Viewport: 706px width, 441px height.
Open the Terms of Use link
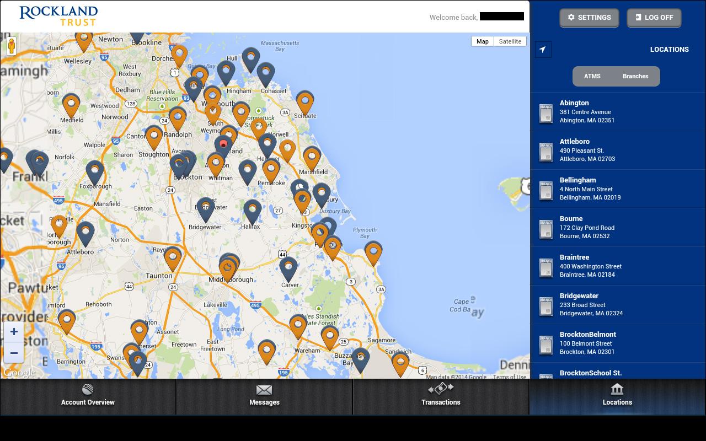508,377
